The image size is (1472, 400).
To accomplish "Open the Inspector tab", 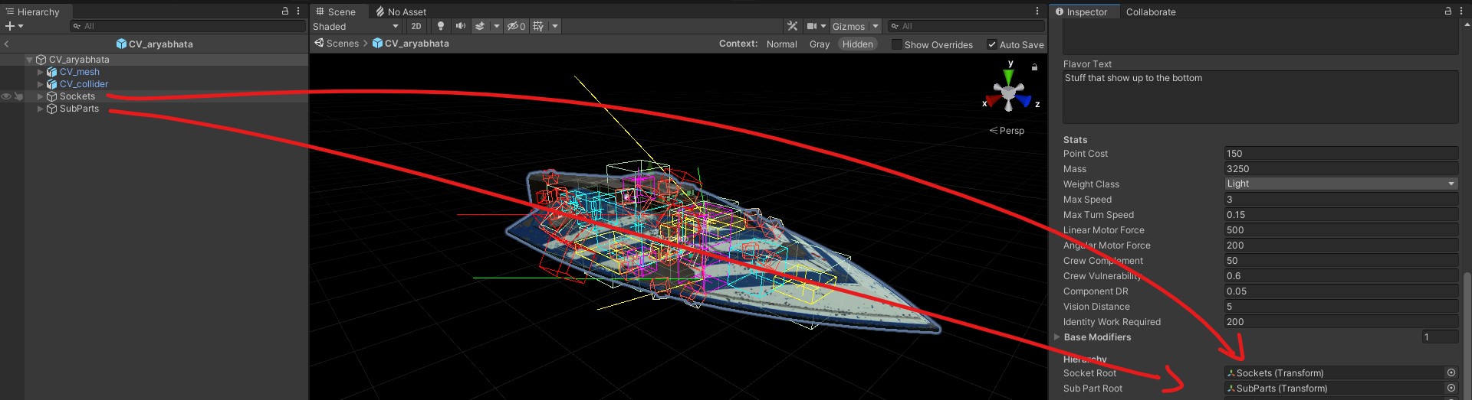I will click(1082, 11).
